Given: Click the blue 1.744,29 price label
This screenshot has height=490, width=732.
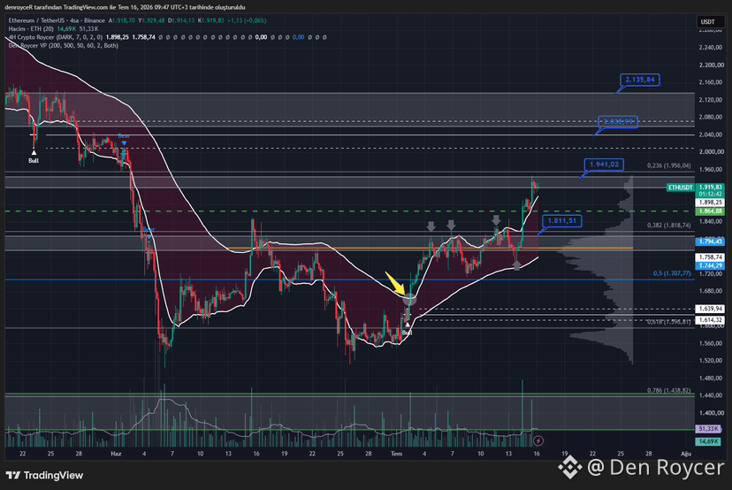Looking at the screenshot, I should click(710, 265).
